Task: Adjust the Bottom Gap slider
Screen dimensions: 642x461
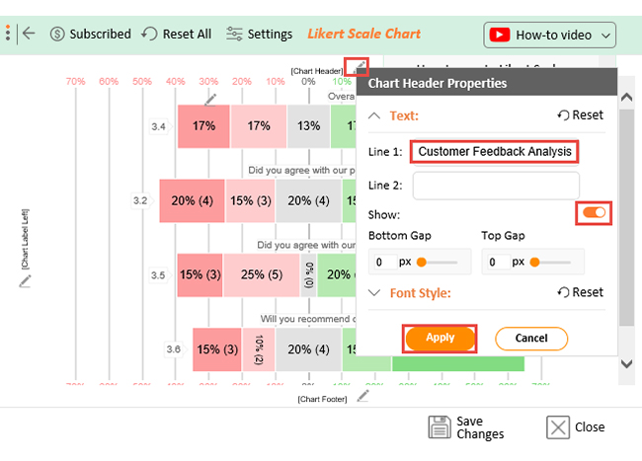Action: point(437,262)
